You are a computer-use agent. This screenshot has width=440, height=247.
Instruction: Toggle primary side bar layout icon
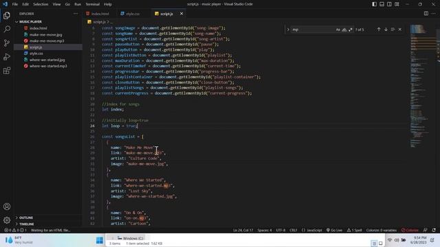coord(374,4)
